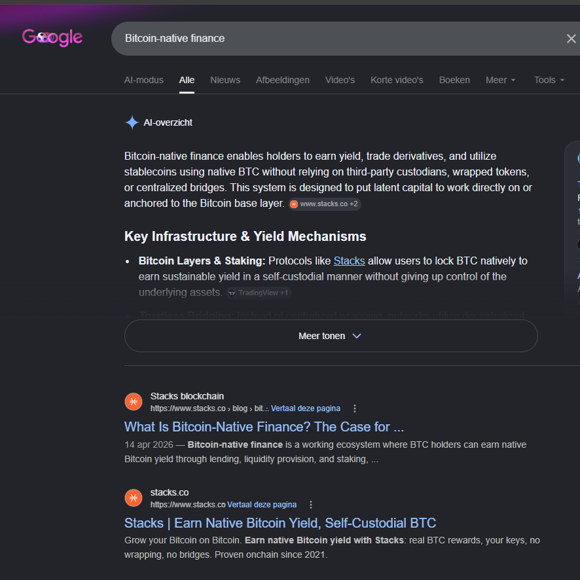
Task: Open the TradingView +1 source chip
Action: pos(259,293)
